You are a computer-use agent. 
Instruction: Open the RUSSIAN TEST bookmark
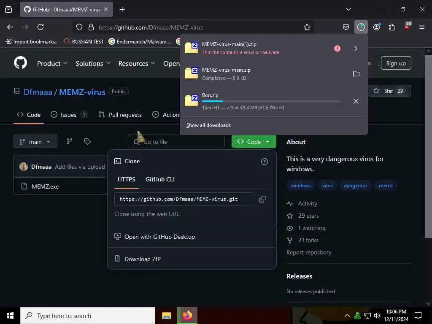click(x=84, y=42)
